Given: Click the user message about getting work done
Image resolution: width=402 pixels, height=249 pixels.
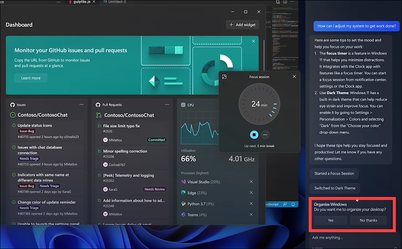Looking at the screenshot, I should [357, 26].
